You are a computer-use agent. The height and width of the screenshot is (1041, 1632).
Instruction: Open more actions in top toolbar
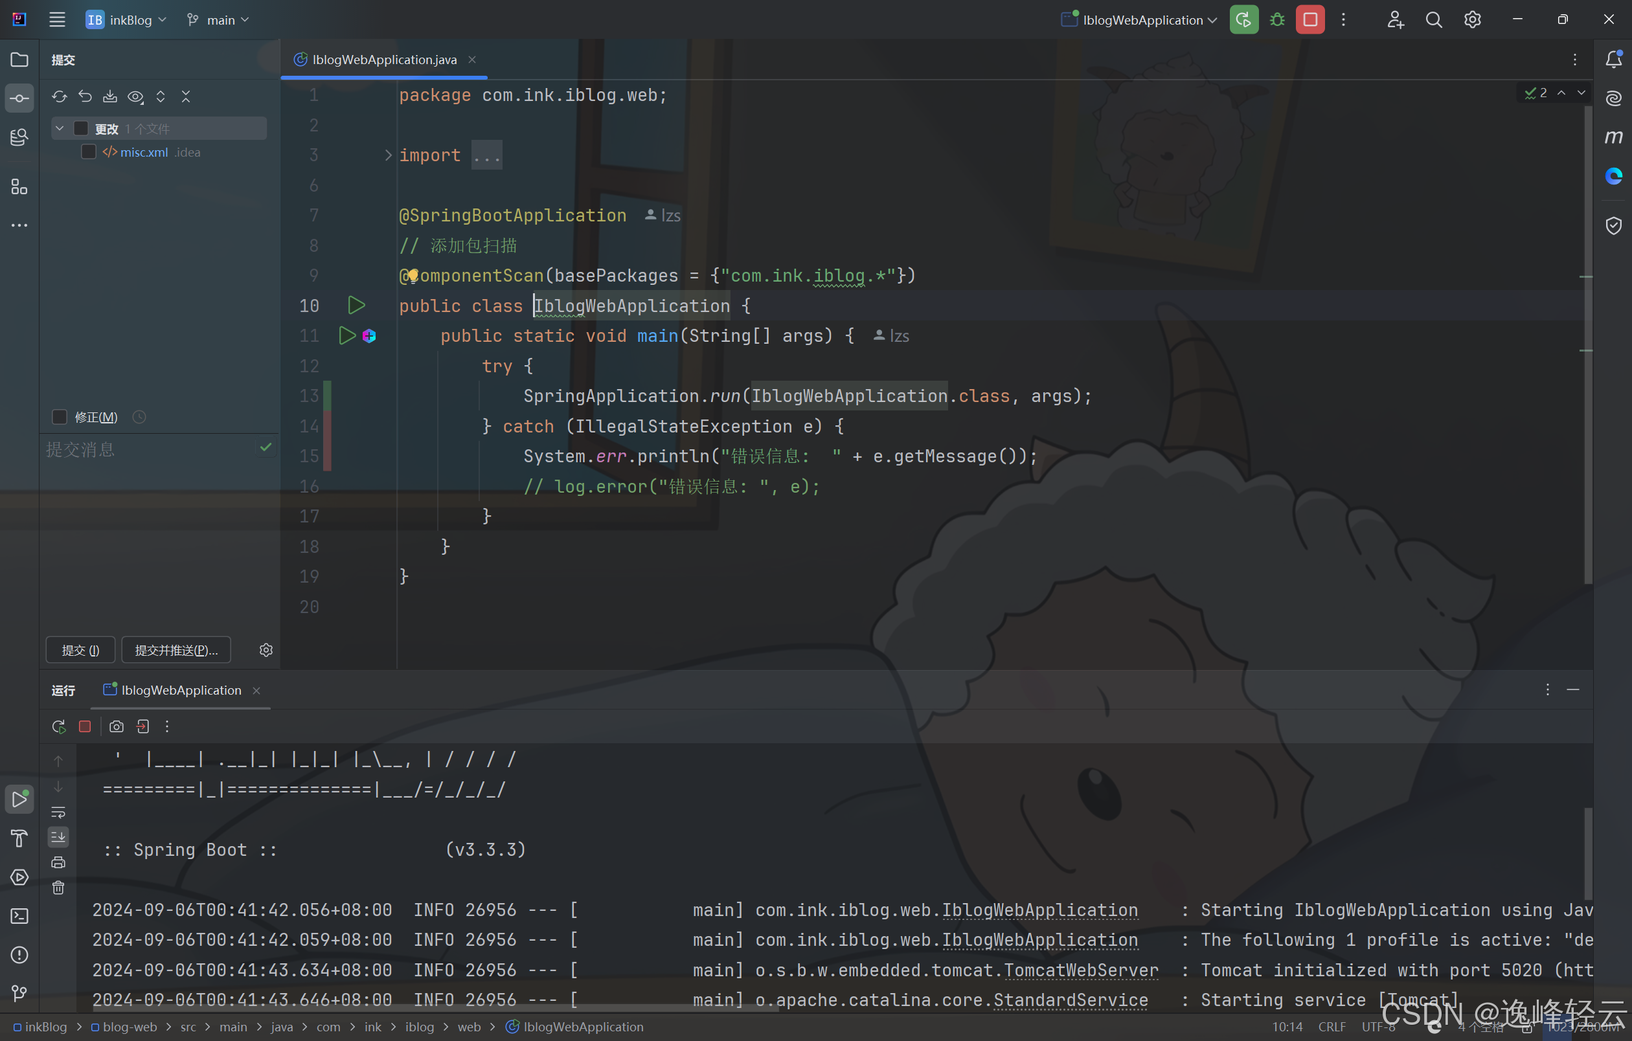[1343, 19]
